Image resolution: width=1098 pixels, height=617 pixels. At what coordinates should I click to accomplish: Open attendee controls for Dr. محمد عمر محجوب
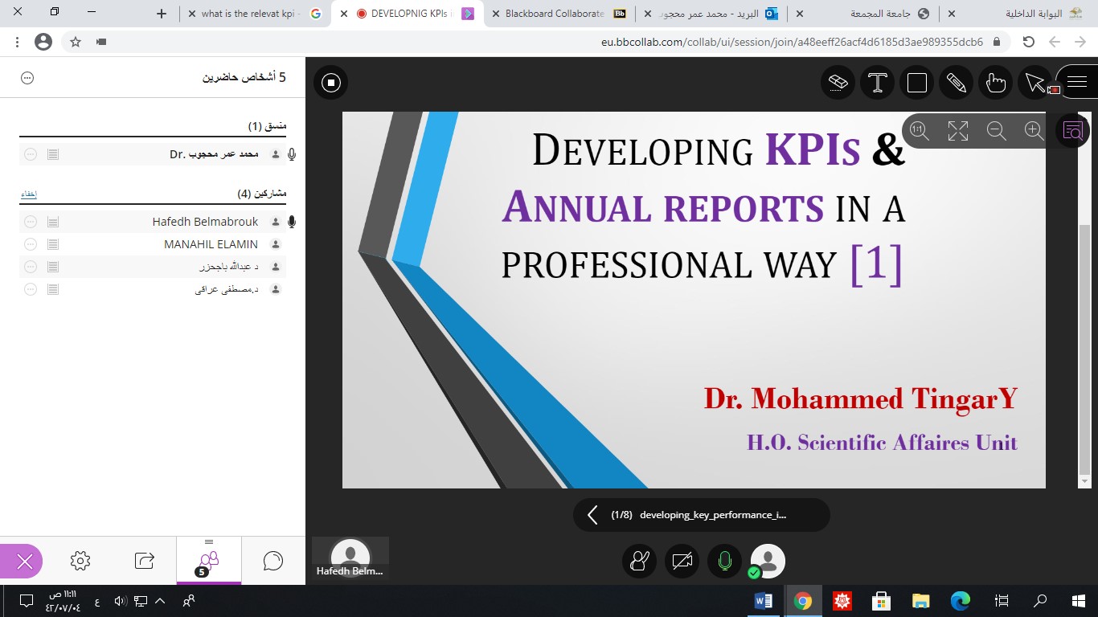31,154
